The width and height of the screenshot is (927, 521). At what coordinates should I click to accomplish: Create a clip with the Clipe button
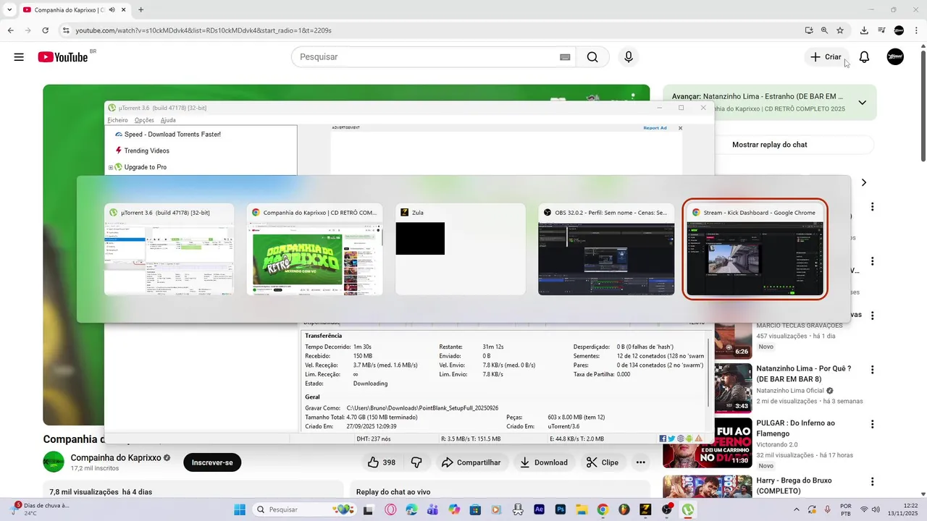[602, 462]
